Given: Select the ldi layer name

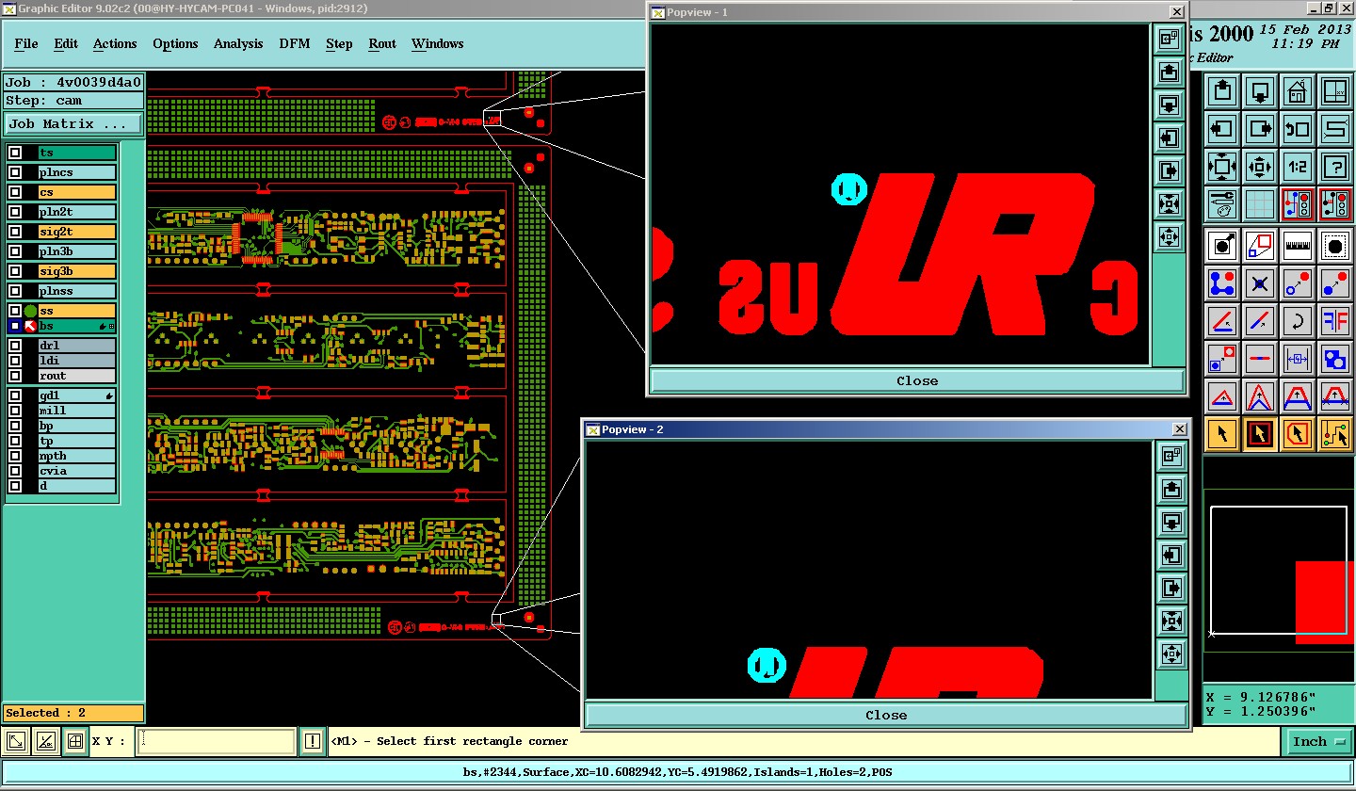Looking at the screenshot, I should tap(77, 361).
